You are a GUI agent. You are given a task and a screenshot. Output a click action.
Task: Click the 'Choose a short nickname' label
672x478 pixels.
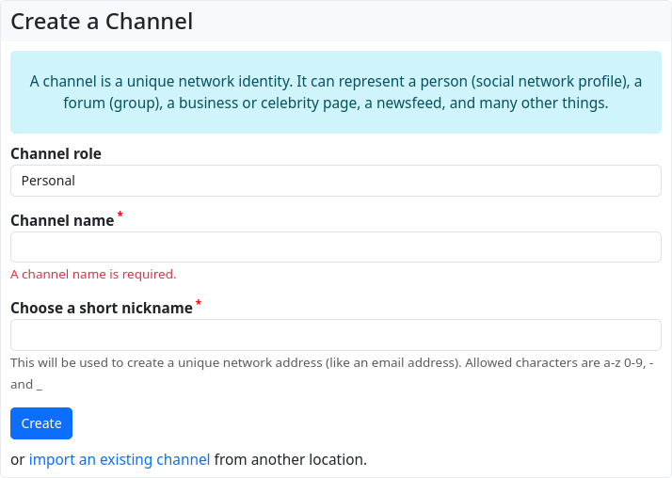[101, 309]
